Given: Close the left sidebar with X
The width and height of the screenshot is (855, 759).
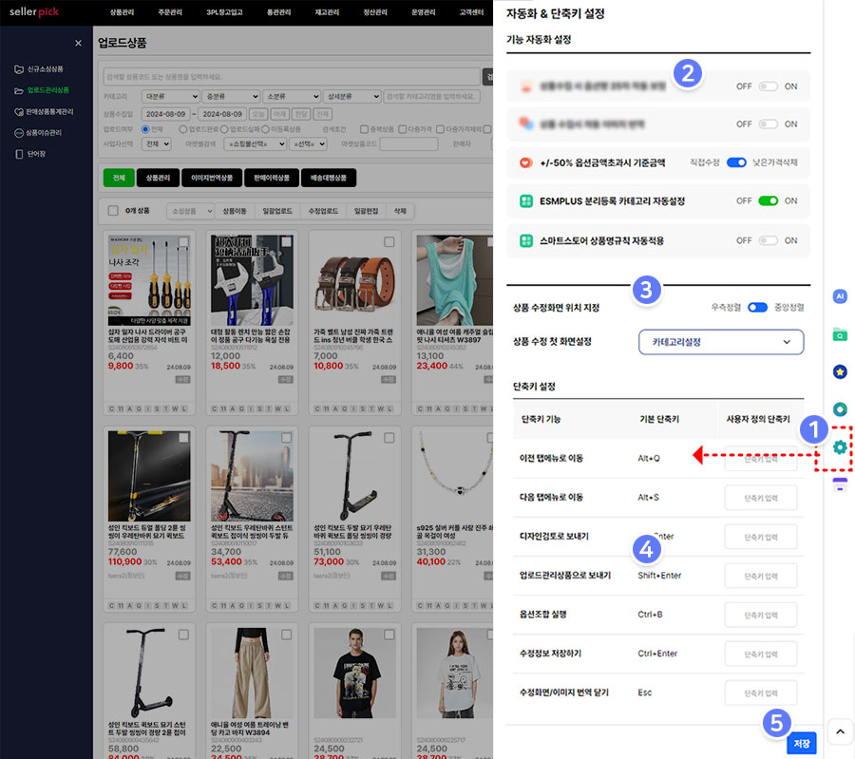Looking at the screenshot, I should coord(78,43).
